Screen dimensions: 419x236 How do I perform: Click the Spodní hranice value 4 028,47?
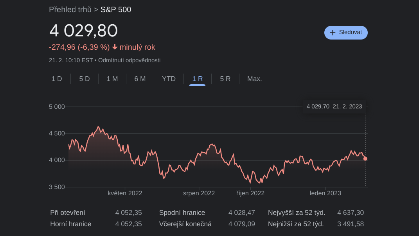click(x=241, y=213)
